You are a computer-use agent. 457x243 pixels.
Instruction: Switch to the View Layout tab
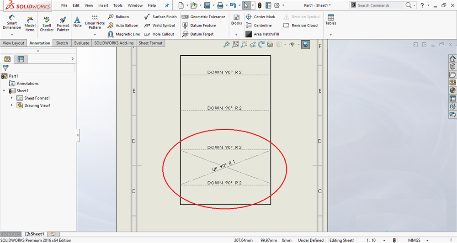pyautogui.click(x=13, y=43)
